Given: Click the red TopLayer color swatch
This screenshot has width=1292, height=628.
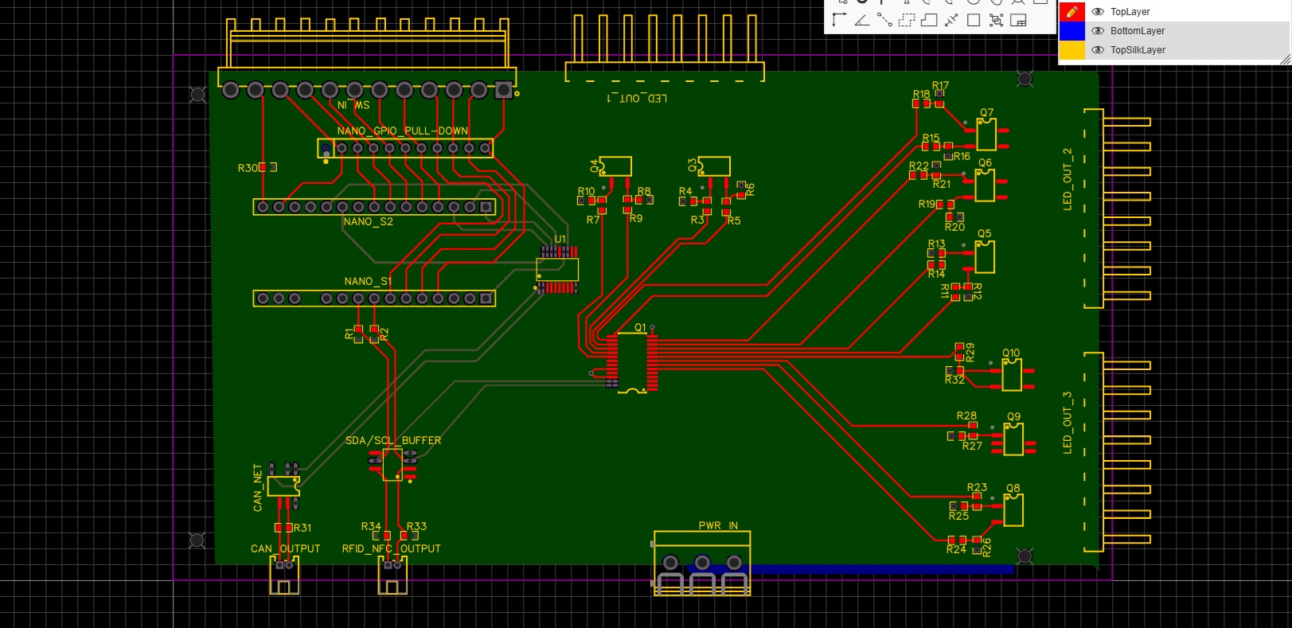Looking at the screenshot, I should (x=1072, y=12).
